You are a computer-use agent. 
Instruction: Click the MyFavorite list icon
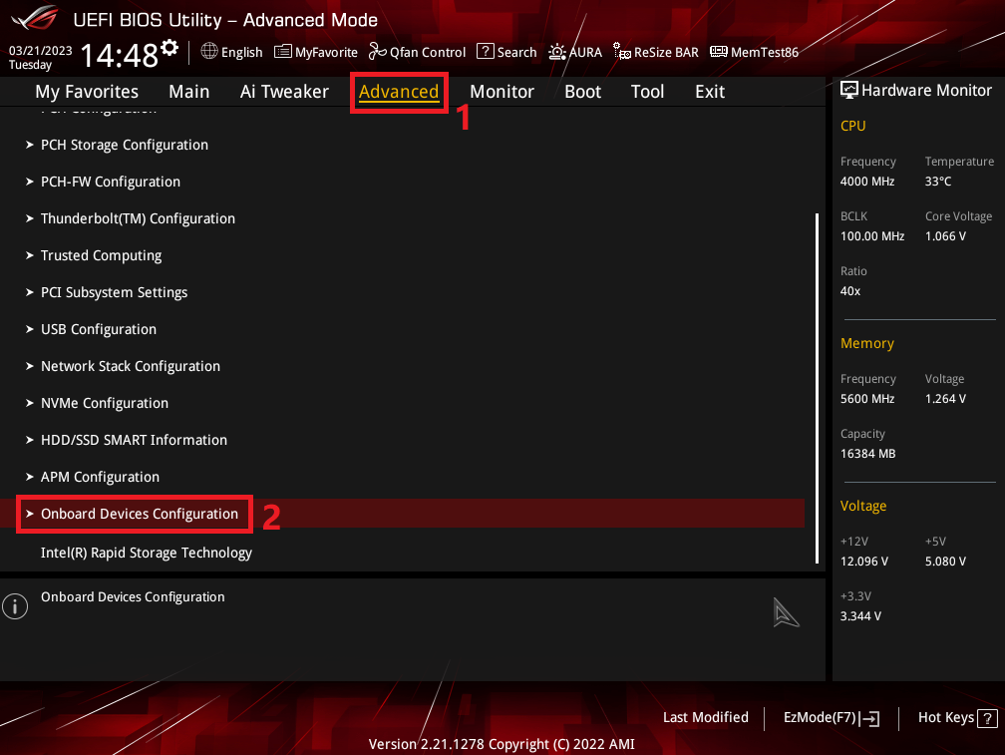coord(283,51)
